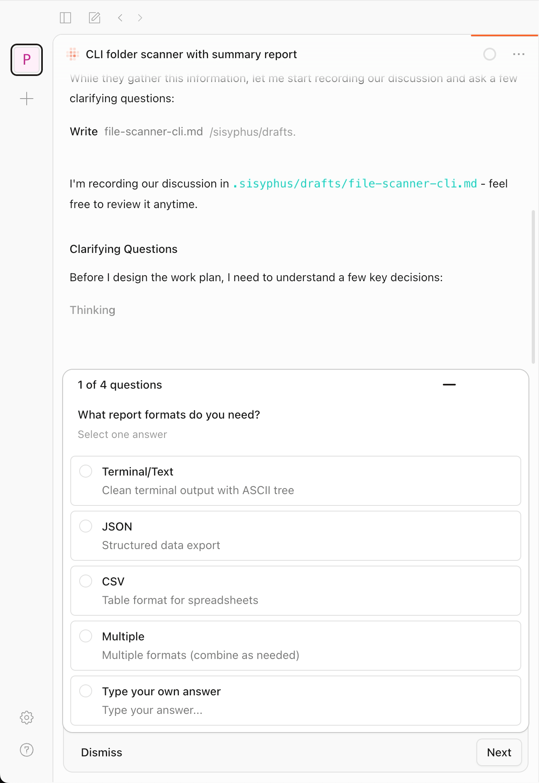Select the P profile avatar
The width and height of the screenshot is (539, 783).
tap(26, 59)
